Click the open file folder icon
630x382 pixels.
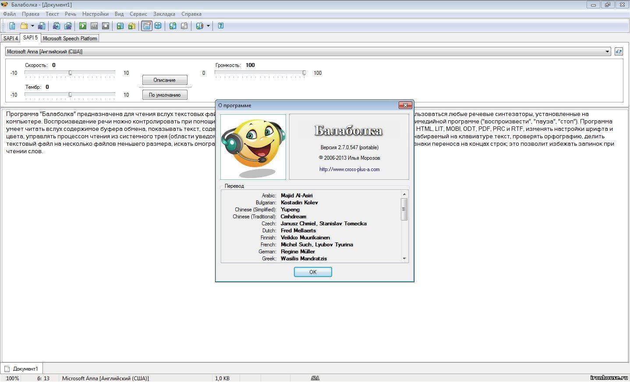(x=24, y=26)
